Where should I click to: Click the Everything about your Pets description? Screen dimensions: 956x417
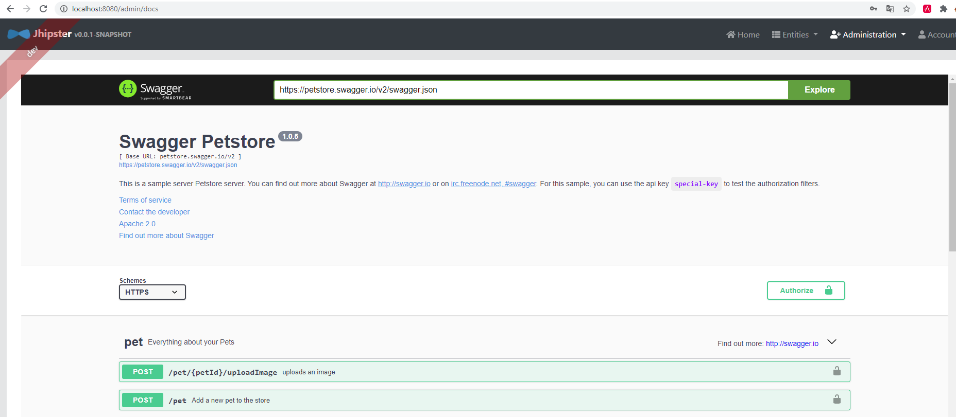click(x=191, y=342)
